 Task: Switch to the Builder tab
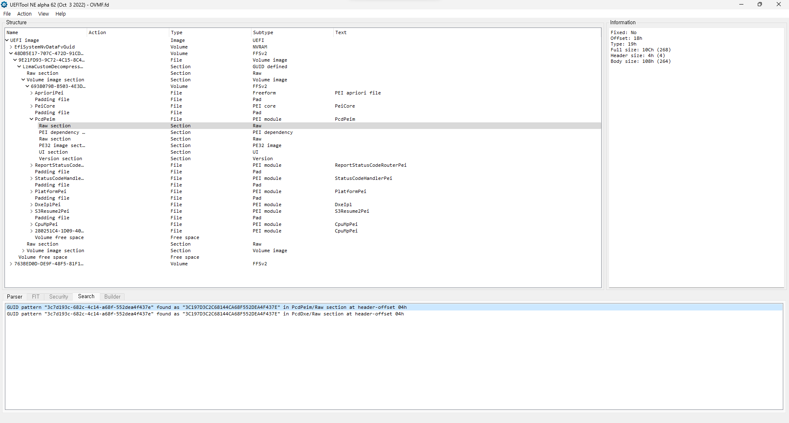pyautogui.click(x=112, y=297)
